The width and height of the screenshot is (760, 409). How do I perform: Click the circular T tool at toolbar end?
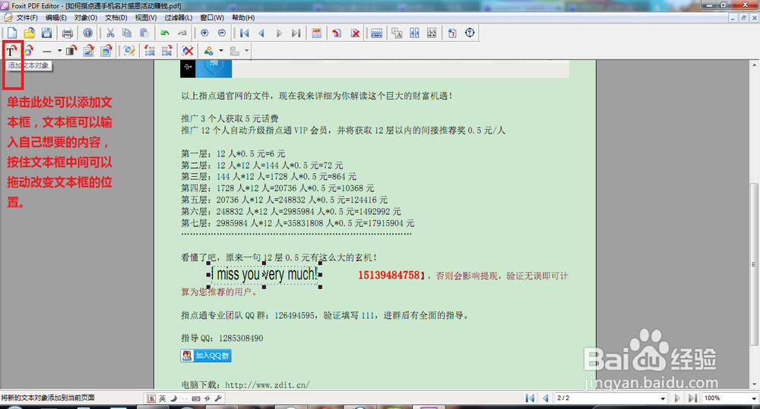(x=470, y=33)
